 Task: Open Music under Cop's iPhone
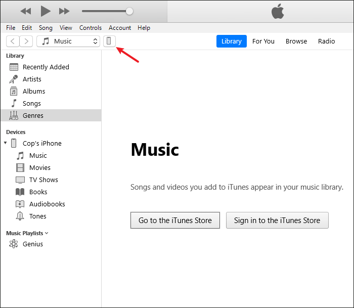(x=51, y=155)
